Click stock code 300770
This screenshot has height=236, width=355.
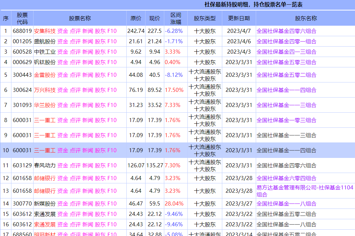pos(22,203)
